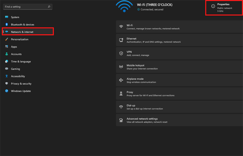Click the Windows Update refresh icon

pos(7,91)
